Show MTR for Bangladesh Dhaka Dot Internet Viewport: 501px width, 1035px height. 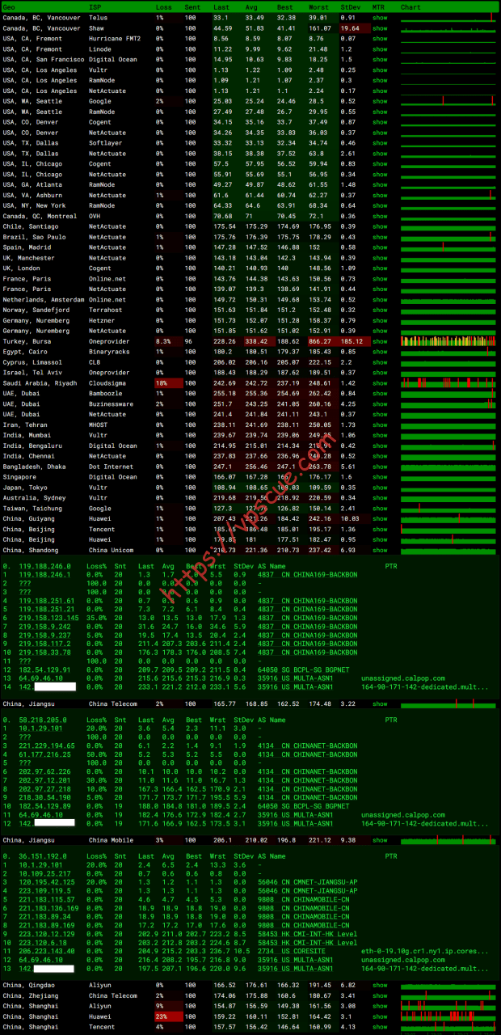pyautogui.click(x=380, y=467)
